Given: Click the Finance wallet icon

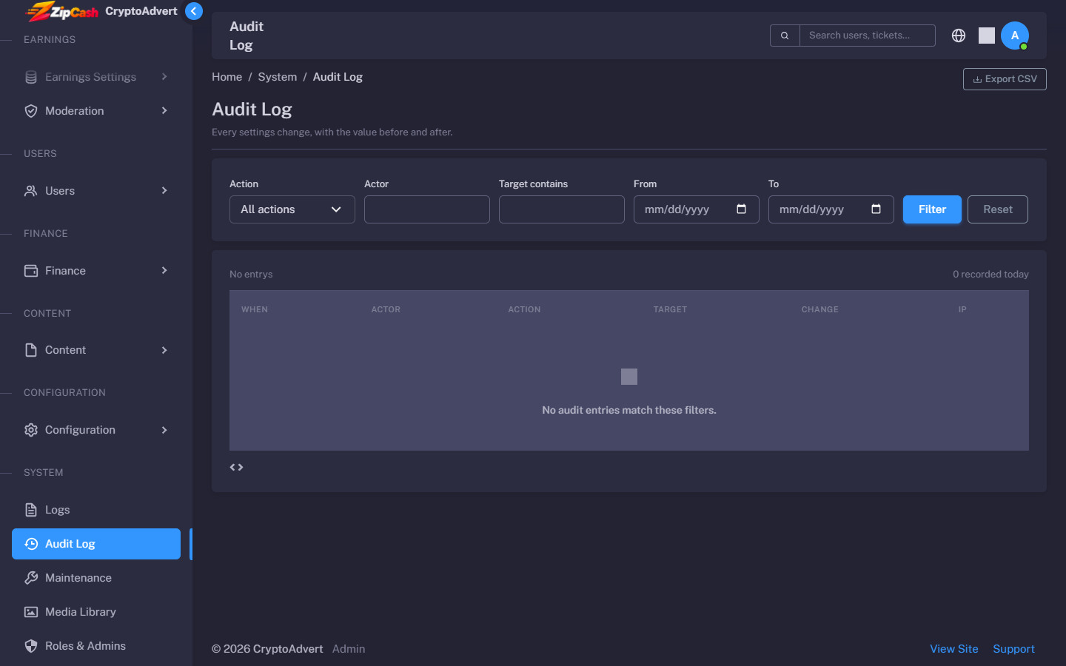Looking at the screenshot, I should (31, 271).
